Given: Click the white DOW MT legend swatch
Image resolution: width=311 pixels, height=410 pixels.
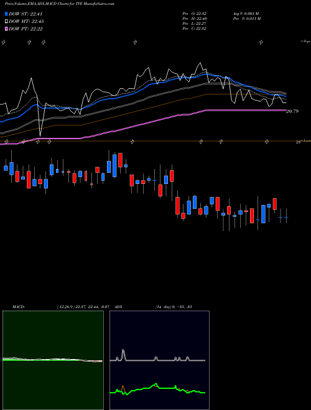Looking at the screenshot, I should pyautogui.click(x=6, y=22).
